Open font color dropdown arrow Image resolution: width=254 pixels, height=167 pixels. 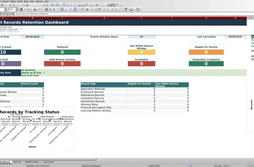(37, 10)
